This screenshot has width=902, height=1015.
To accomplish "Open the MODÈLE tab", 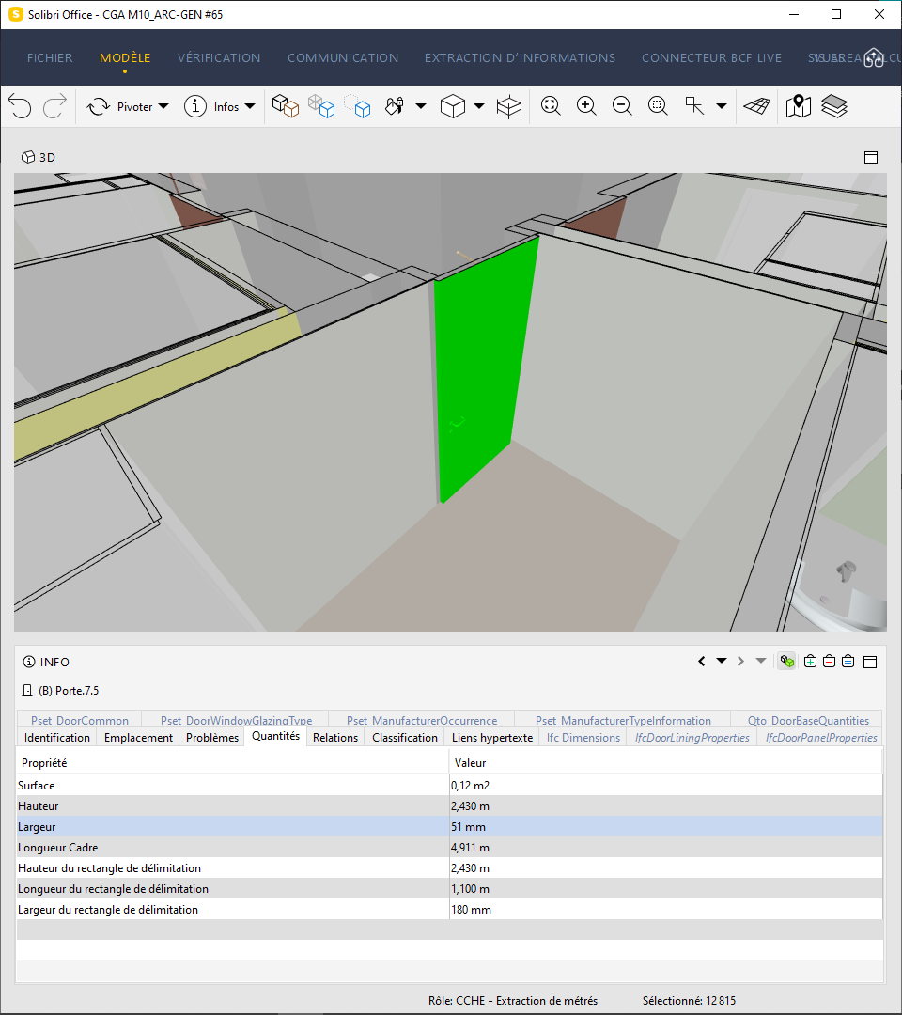I will pos(125,57).
